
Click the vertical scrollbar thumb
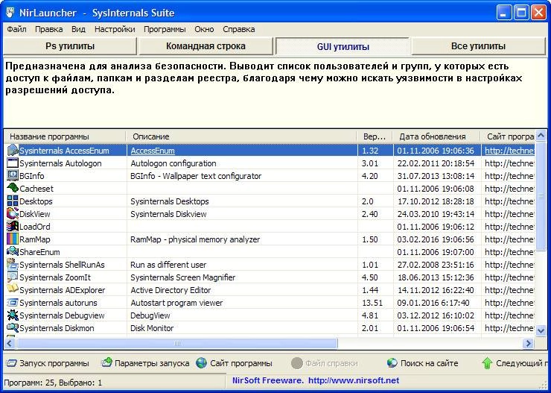(x=541, y=195)
